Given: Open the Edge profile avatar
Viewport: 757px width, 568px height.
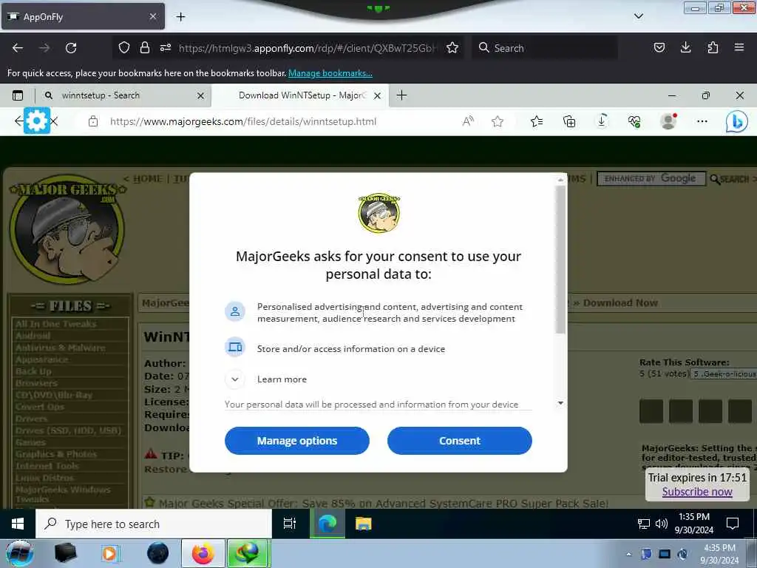Looking at the screenshot, I should pos(668,121).
